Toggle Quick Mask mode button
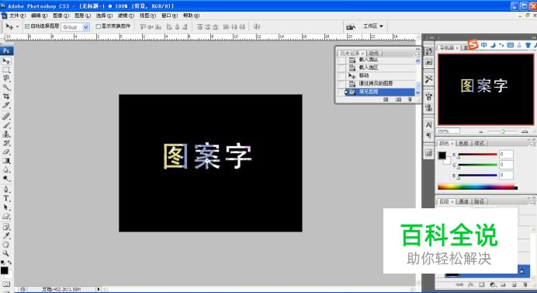 pos(6,284)
